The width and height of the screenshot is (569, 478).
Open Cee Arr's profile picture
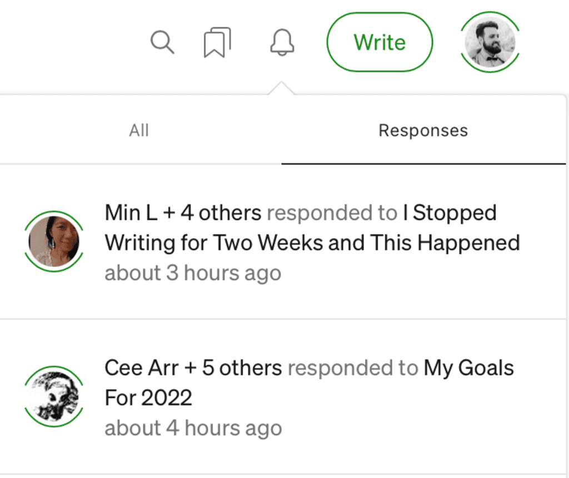click(x=54, y=396)
